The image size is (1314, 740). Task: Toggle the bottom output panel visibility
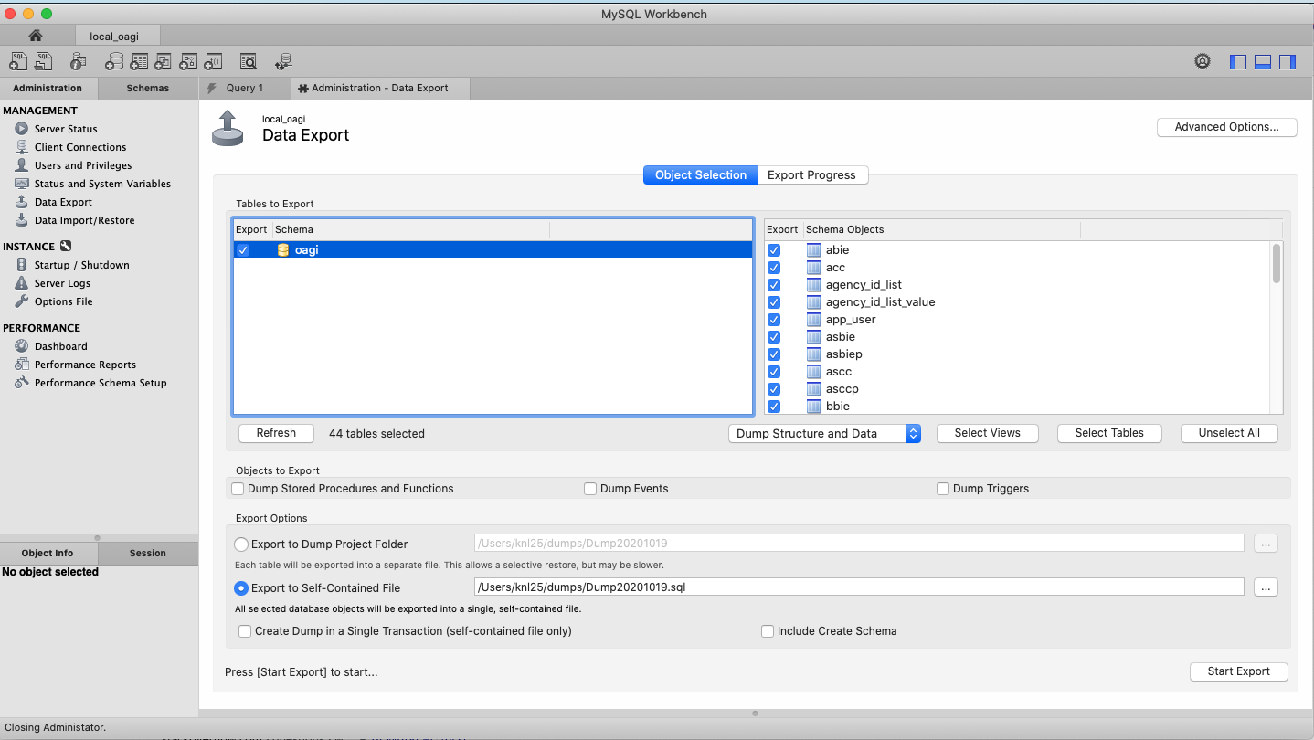tap(1263, 62)
